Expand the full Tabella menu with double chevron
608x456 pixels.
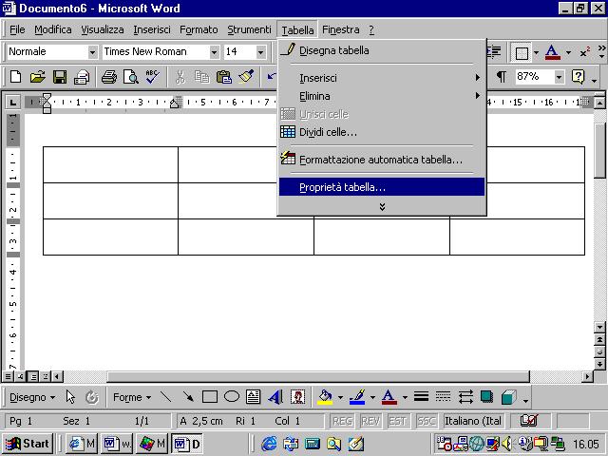coord(382,207)
